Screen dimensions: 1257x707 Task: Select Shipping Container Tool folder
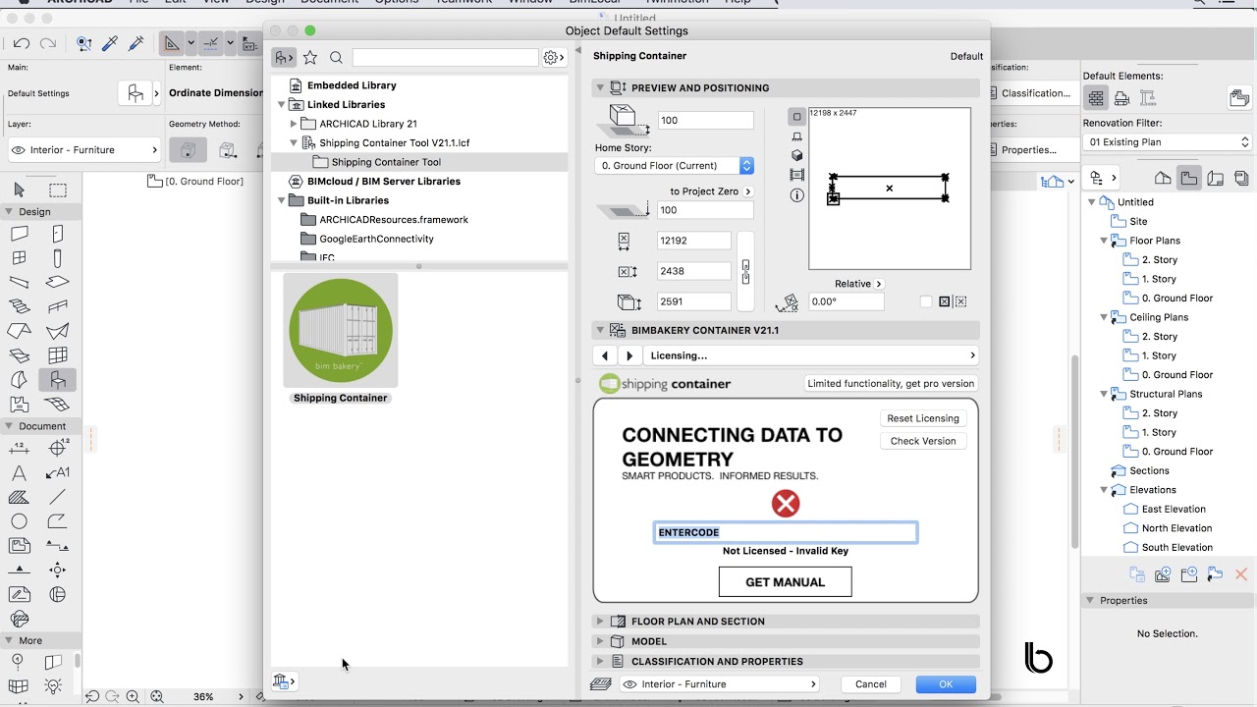386,162
